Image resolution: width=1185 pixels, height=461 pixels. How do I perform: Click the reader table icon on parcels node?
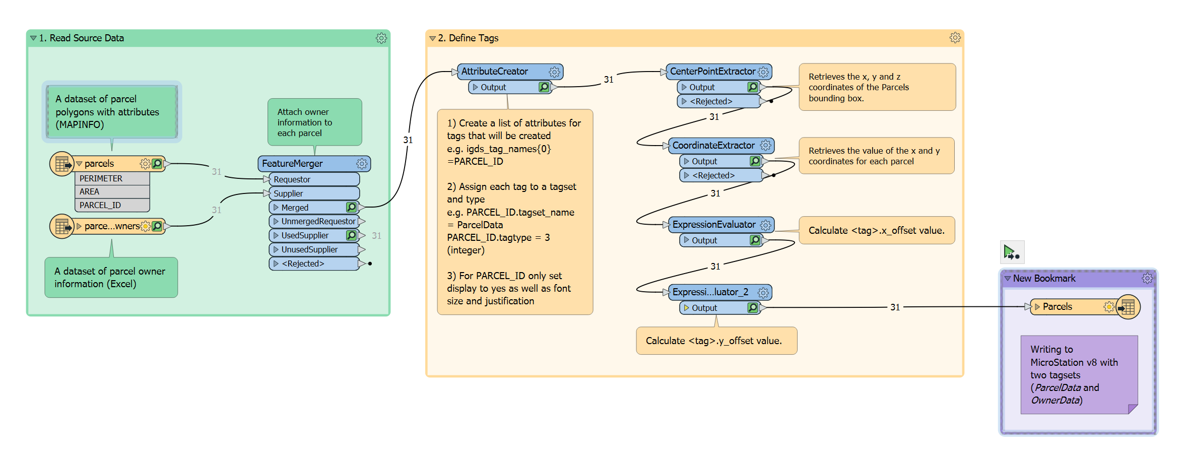click(x=61, y=163)
